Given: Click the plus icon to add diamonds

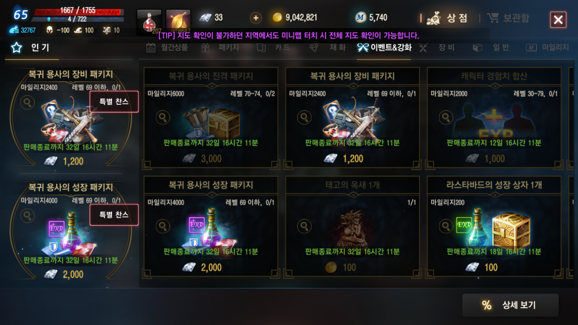Looking at the screenshot, I should pos(256,18).
